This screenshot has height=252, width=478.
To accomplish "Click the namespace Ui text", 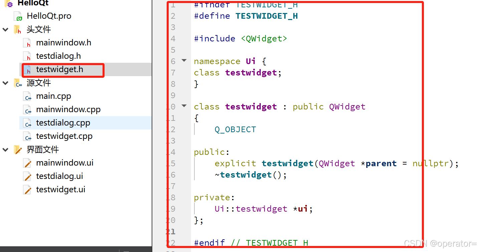I will [x=225, y=61].
